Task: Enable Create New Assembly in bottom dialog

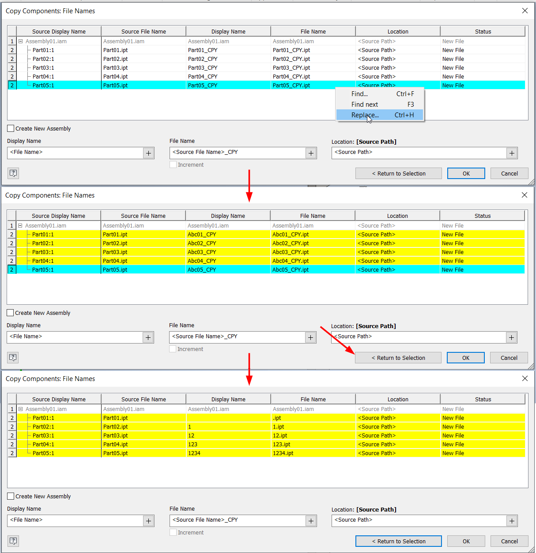Action: (x=10, y=496)
